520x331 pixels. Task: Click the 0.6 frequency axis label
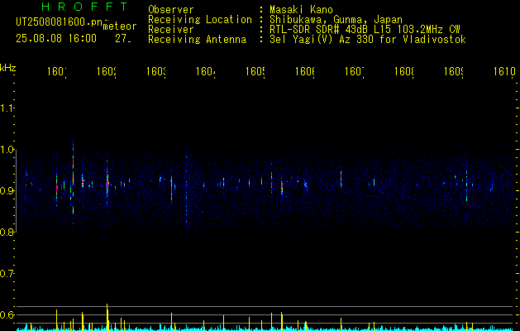click(7, 314)
